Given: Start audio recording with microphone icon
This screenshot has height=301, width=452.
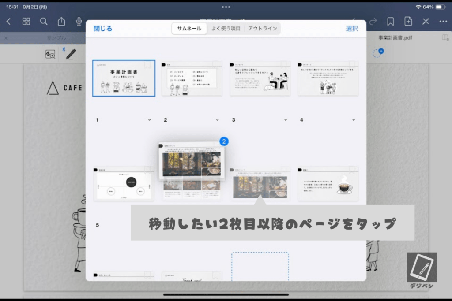Looking at the screenshot, I should click(79, 21).
